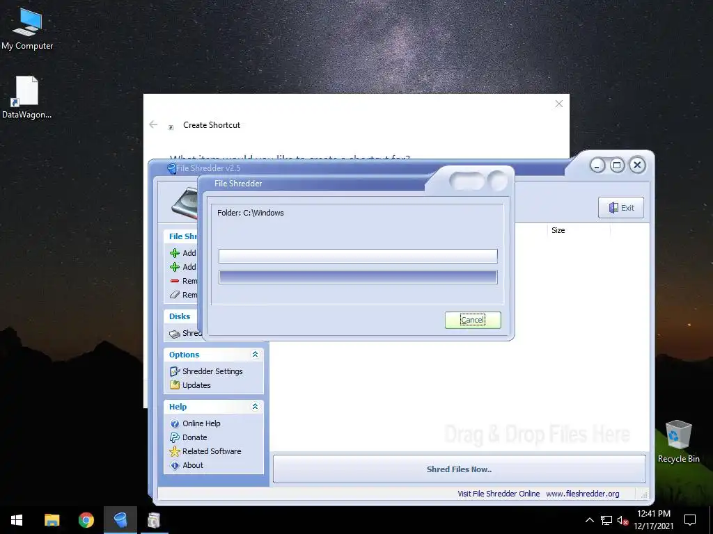713x534 pixels.
Task: Click Shred Files Now button
Action: [460, 469]
